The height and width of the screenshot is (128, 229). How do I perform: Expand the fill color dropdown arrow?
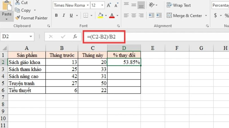pyautogui.click(x=106, y=16)
